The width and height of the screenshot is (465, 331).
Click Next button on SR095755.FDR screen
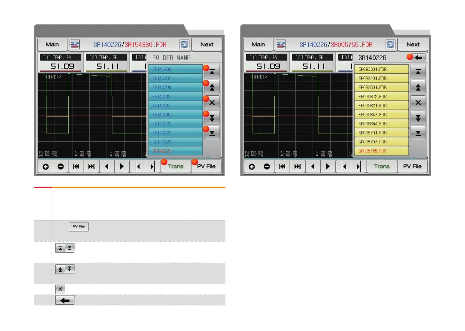pyautogui.click(x=413, y=45)
